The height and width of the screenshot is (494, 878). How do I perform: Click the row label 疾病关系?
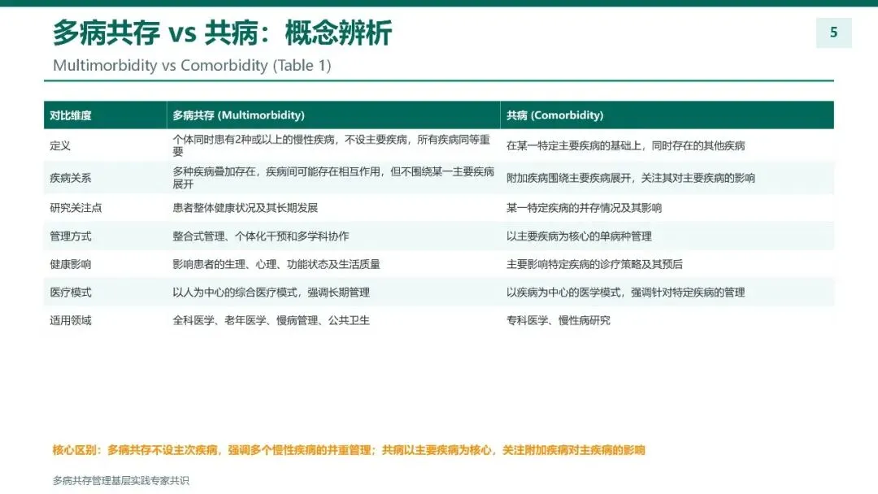(70, 178)
